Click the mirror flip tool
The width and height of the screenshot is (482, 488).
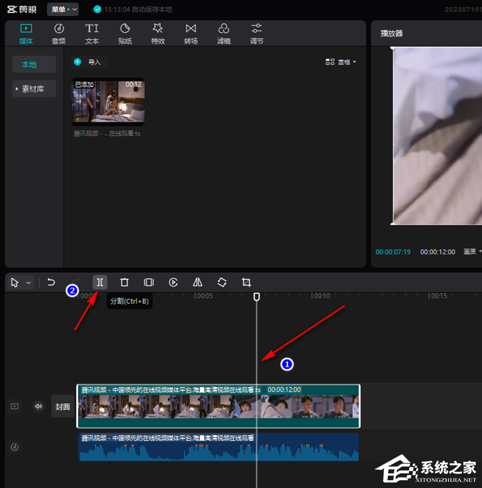pos(197,282)
